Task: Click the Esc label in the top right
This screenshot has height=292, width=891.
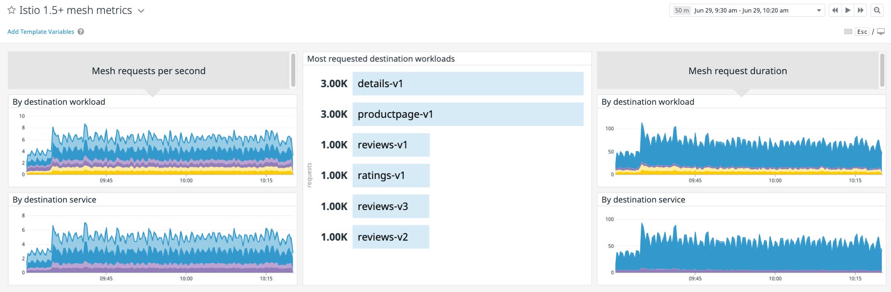Action: point(862,32)
